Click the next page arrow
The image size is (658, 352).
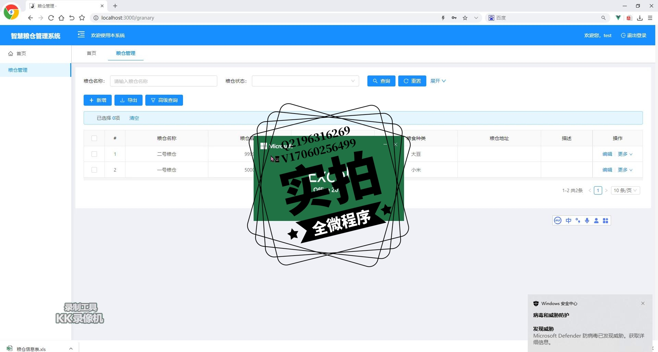(x=606, y=190)
